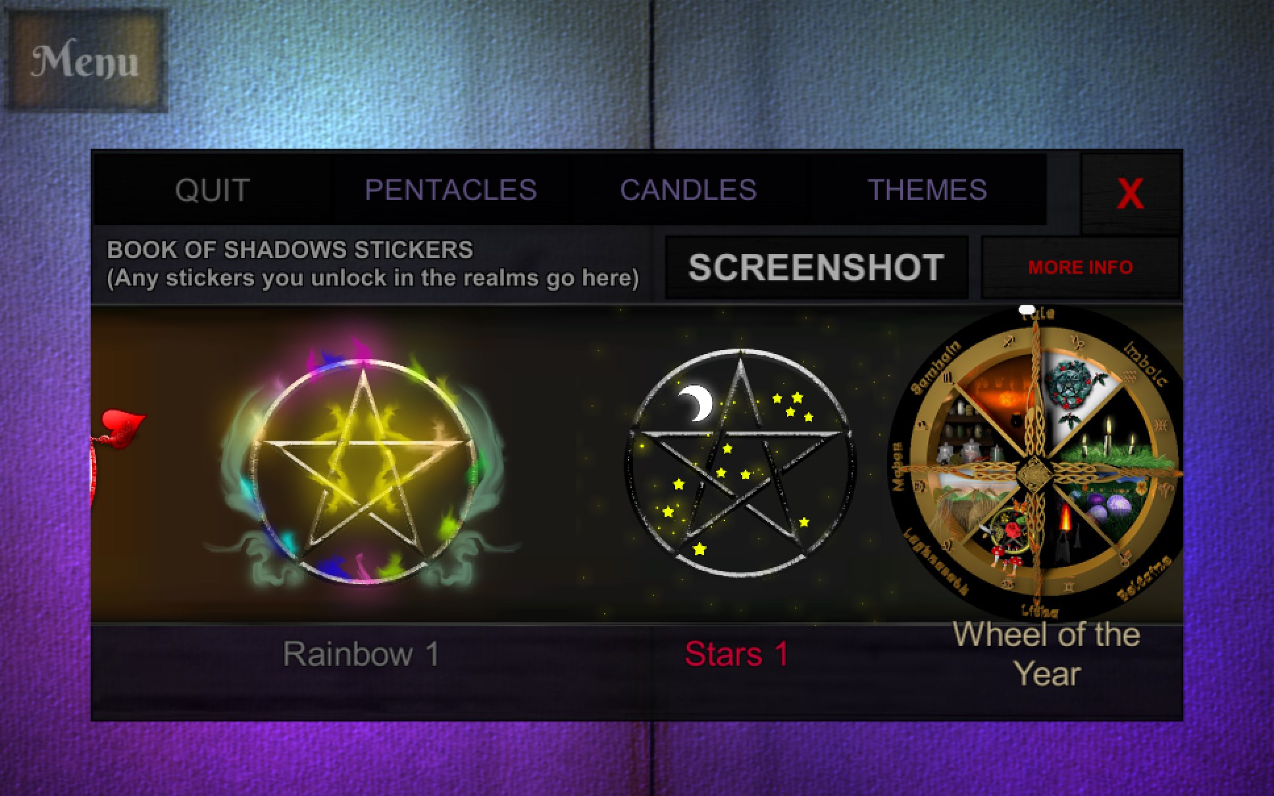Click the SCREENSHOT button

coord(816,268)
